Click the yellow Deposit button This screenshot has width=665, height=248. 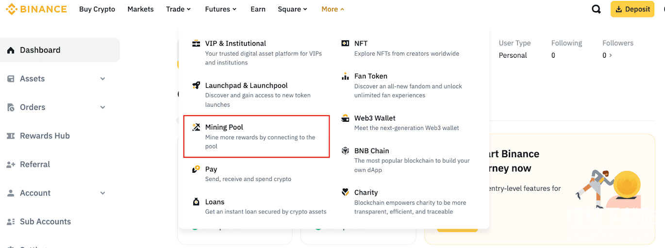tap(632, 9)
